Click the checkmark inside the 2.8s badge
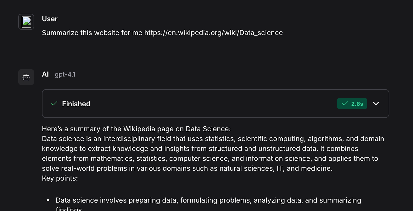Image resolution: width=413 pixels, height=211 pixels. coord(345,104)
